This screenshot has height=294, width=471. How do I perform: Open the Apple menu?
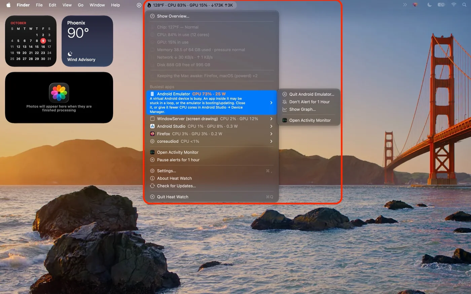(8, 5)
